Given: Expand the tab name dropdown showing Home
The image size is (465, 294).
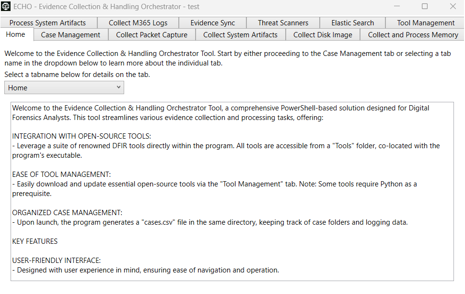Looking at the screenshot, I should (x=64, y=88).
